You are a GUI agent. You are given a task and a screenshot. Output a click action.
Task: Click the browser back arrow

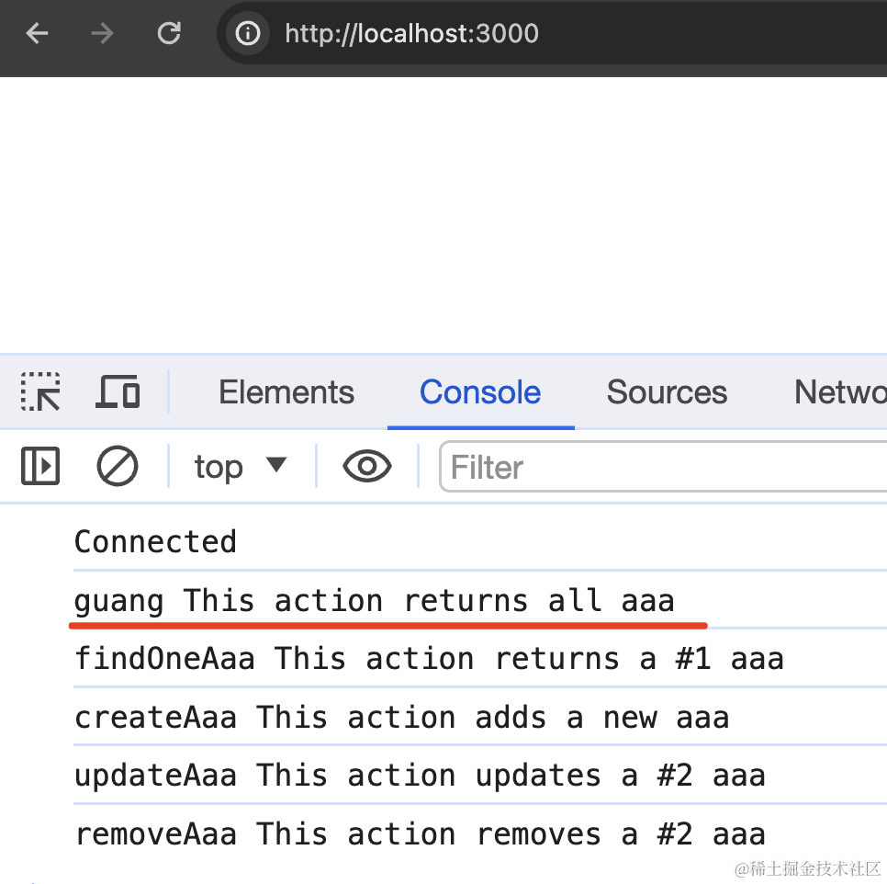(37, 34)
